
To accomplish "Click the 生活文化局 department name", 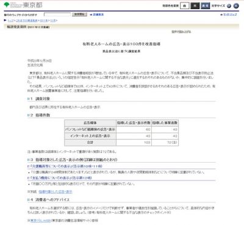I will coord(35,65).
